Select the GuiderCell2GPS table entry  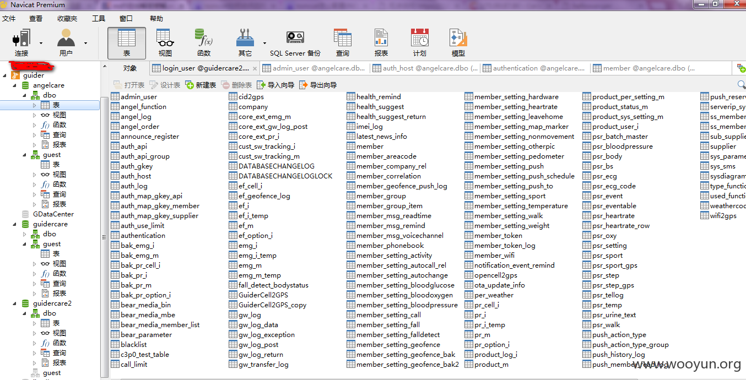tap(258, 295)
